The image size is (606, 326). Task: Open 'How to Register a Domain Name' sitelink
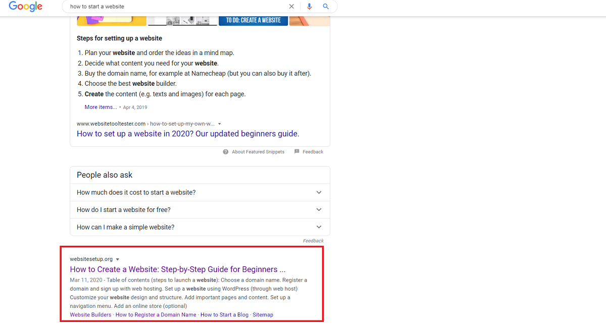[156, 314]
